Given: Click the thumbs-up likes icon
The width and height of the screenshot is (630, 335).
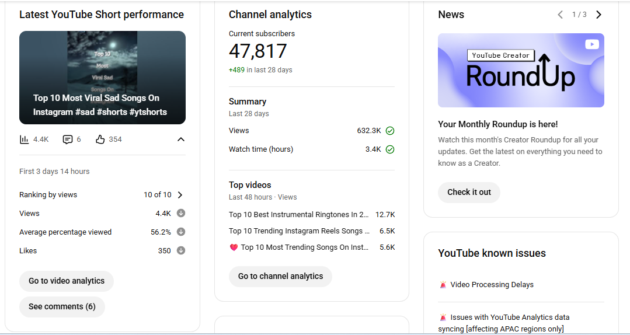Looking at the screenshot, I should (x=100, y=139).
